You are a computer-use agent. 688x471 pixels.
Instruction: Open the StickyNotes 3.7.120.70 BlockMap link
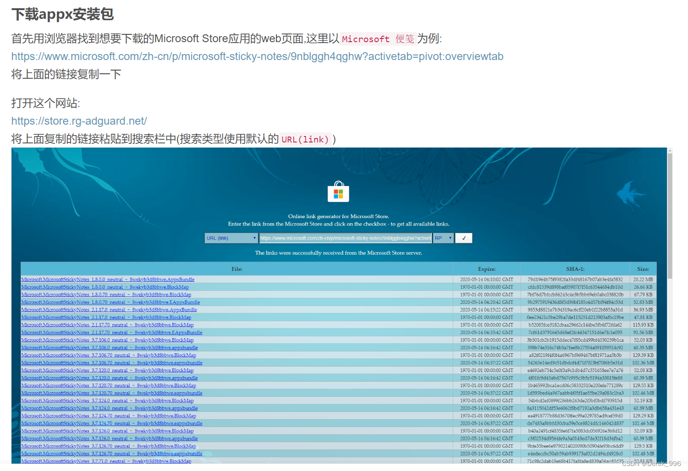click(x=109, y=385)
